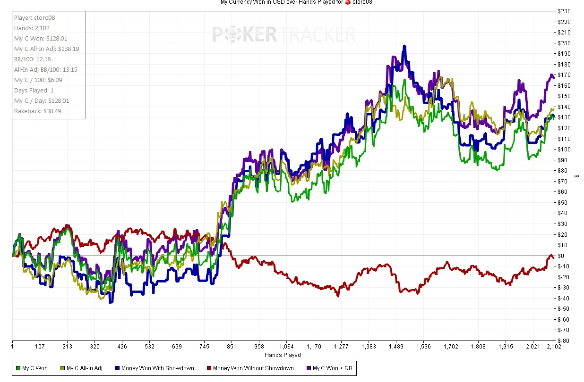The height and width of the screenshot is (382, 584).
Task: Click the BB/100: 12.18 stat line
Action: (x=32, y=59)
